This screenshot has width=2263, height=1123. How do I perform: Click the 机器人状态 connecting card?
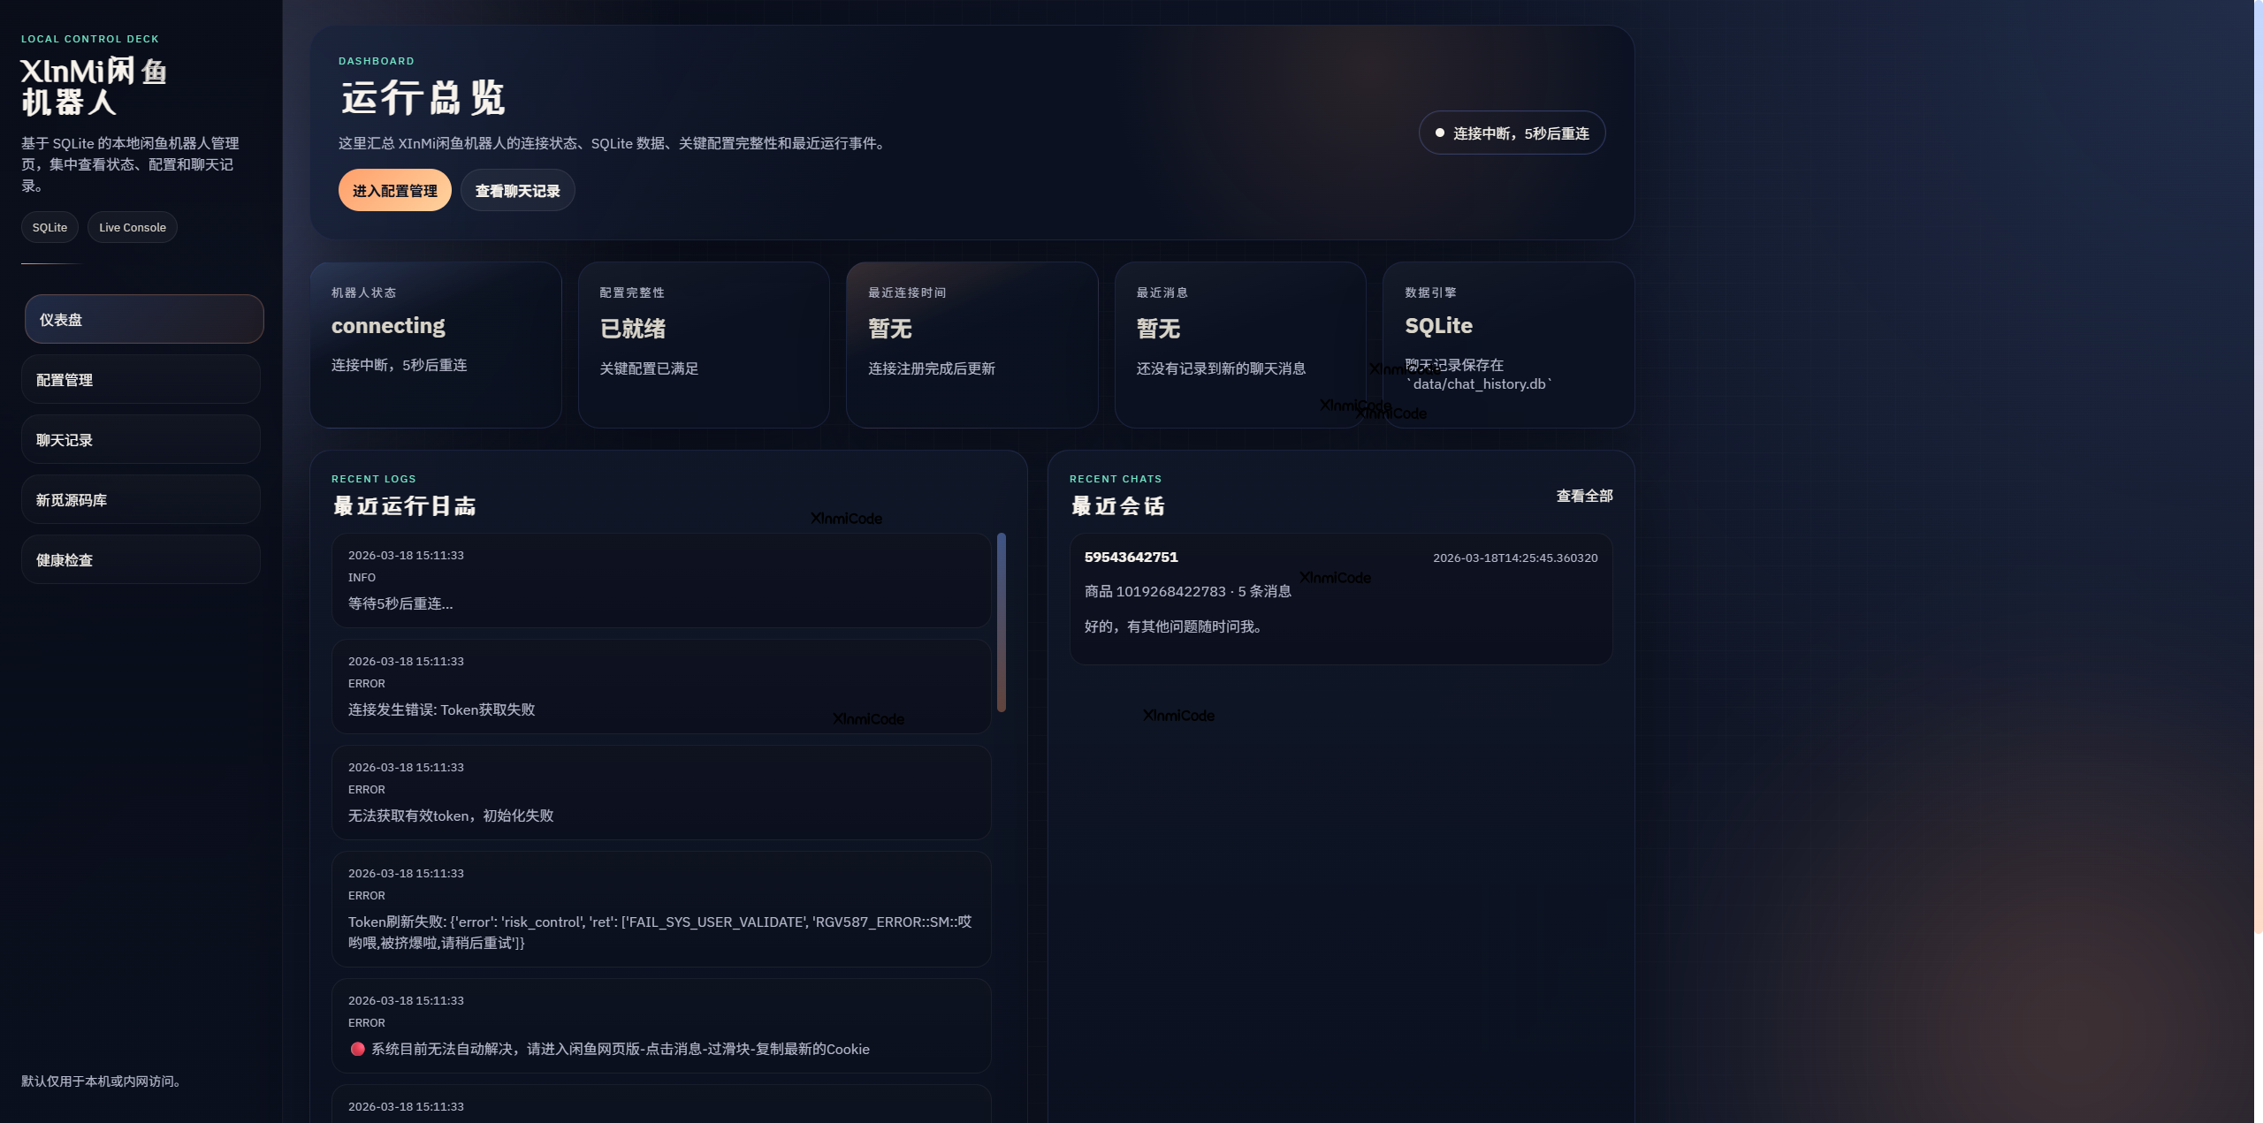point(435,345)
